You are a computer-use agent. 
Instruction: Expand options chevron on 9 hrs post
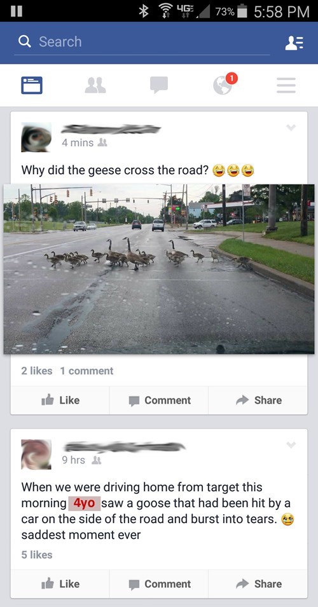pyautogui.click(x=291, y=445)
